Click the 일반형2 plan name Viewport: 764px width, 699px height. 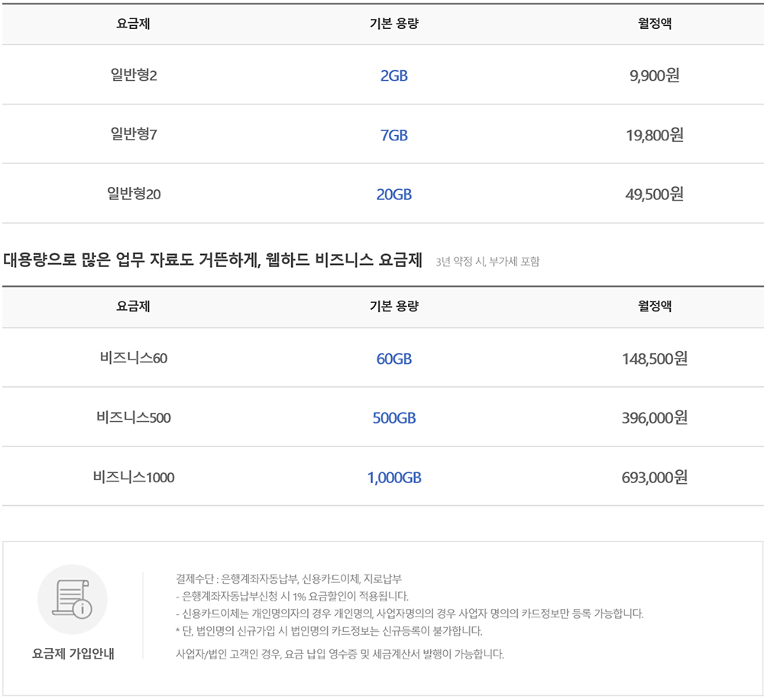pyautogui.click(x=132, y=75)
